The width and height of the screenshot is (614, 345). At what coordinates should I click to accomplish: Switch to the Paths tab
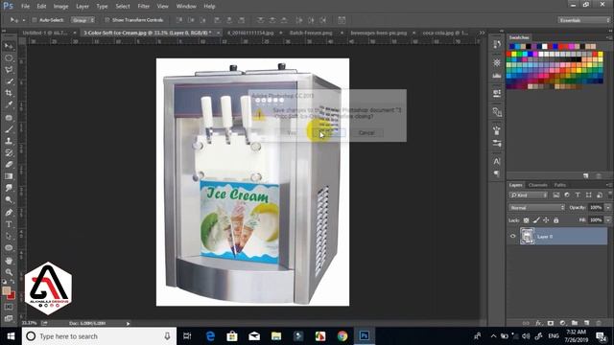(560, 185)
